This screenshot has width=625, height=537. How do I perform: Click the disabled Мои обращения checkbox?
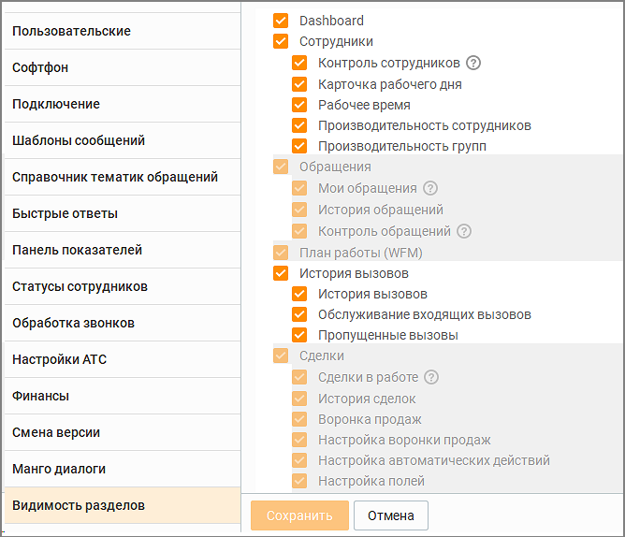[299, 188]
